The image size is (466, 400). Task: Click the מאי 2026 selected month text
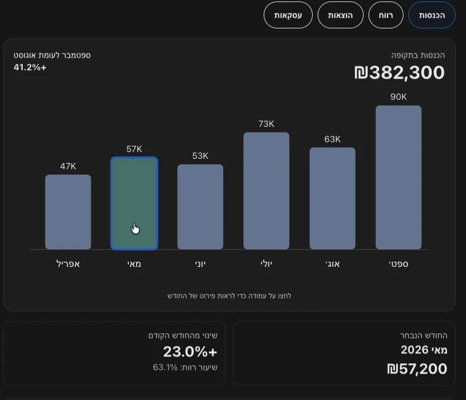pyautogui.click(x=424, y=350)
